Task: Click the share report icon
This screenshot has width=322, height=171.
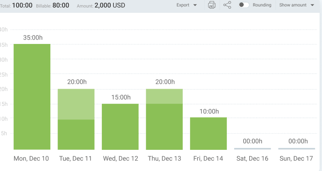Action: pos(227,5)
